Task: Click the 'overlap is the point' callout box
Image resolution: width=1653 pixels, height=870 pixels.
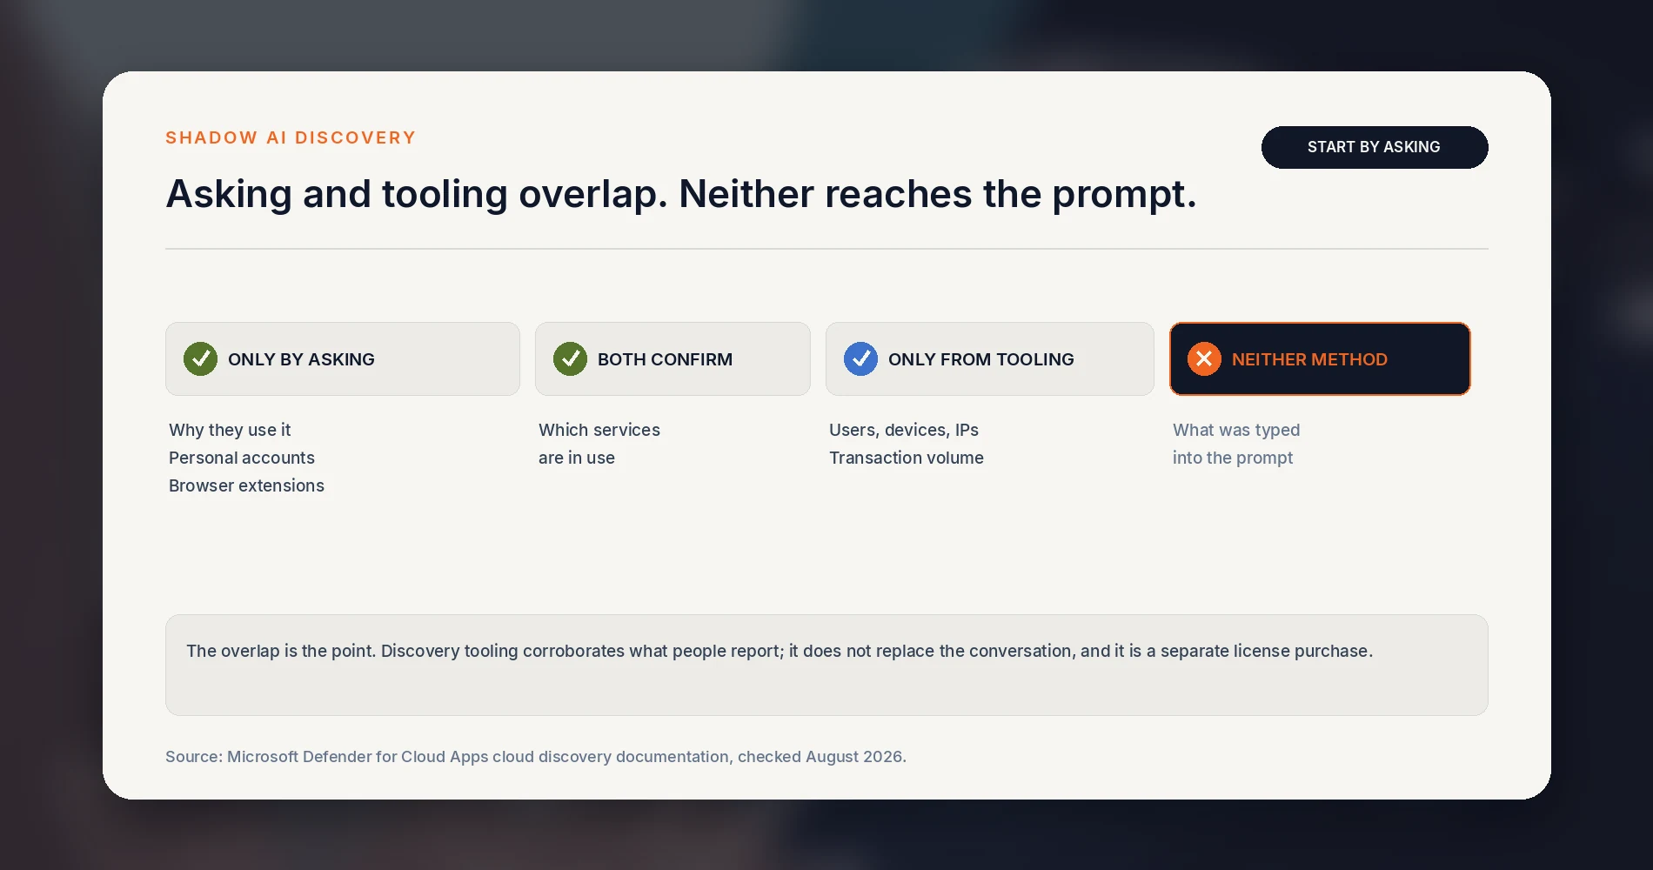Action: (826, 665)
